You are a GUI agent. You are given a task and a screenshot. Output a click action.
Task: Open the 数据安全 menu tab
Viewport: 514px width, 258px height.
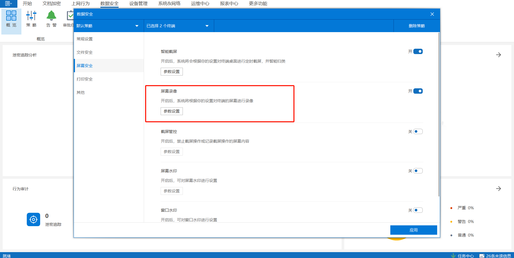click(109, 3)
